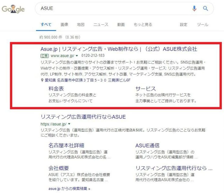Open the 会社概要 sitelink
Image resolution: width=224 pixels, height=193 pixels.
point(59,168)
